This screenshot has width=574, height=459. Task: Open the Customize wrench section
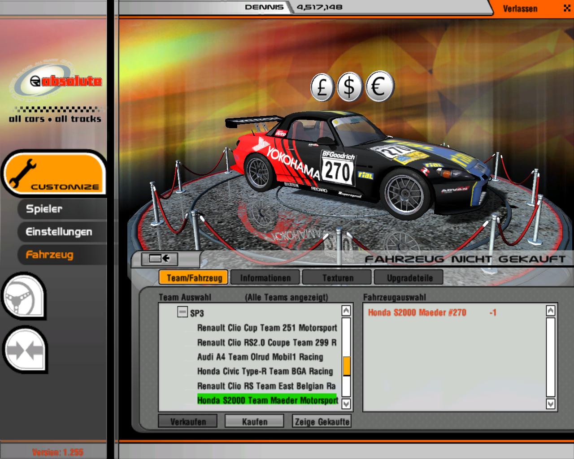(x=54, y=174)
